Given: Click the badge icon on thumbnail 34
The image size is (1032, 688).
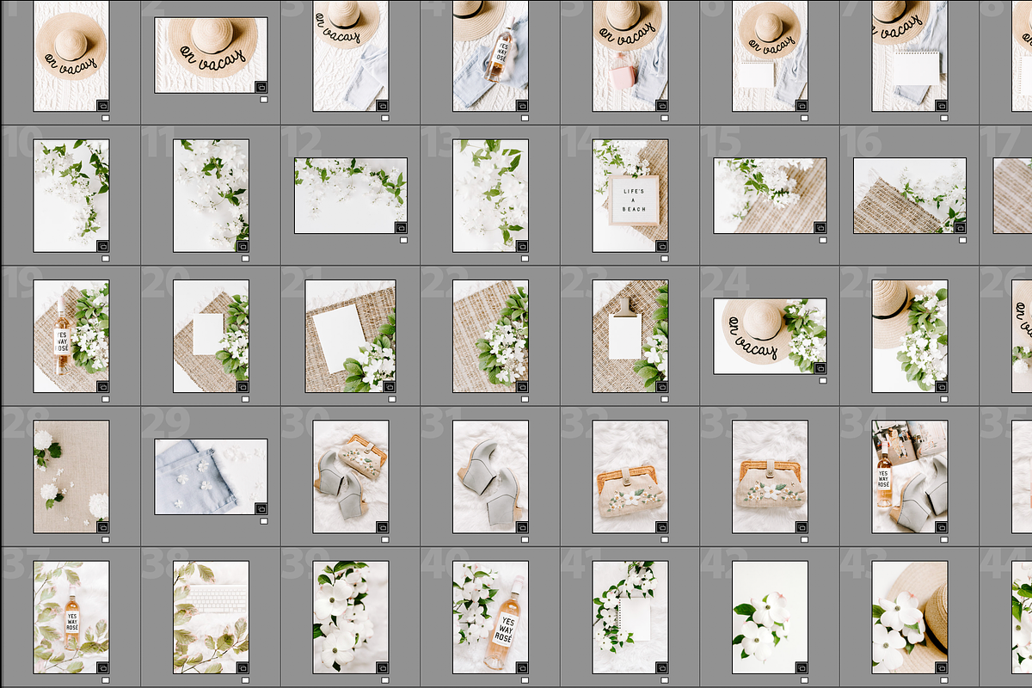Looking at the screenshot, I should (x=941, y=526).
